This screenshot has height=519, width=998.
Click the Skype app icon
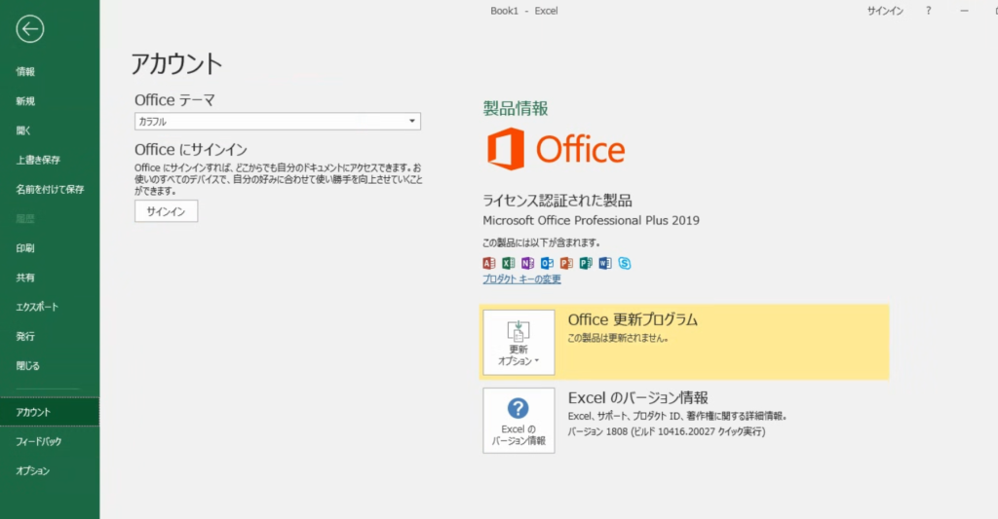[625, 263]
